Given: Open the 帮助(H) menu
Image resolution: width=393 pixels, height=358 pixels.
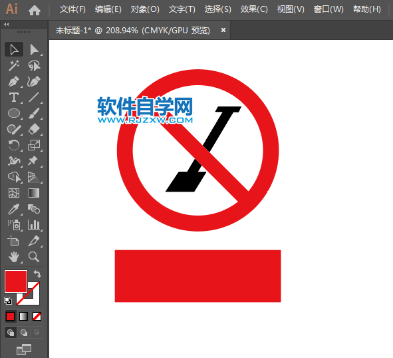Looking at the screenshot, I should pyautogui.click(x=367, y=9).
